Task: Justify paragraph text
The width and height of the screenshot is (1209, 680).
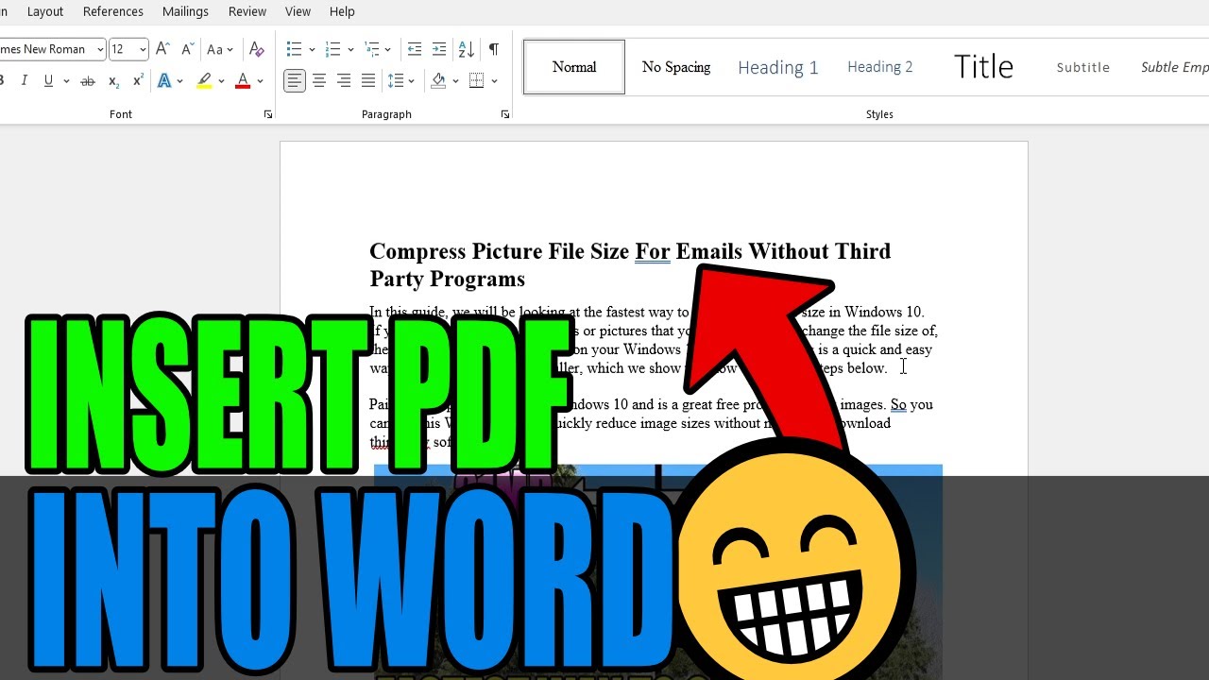Action: click(x=368, y=81)
